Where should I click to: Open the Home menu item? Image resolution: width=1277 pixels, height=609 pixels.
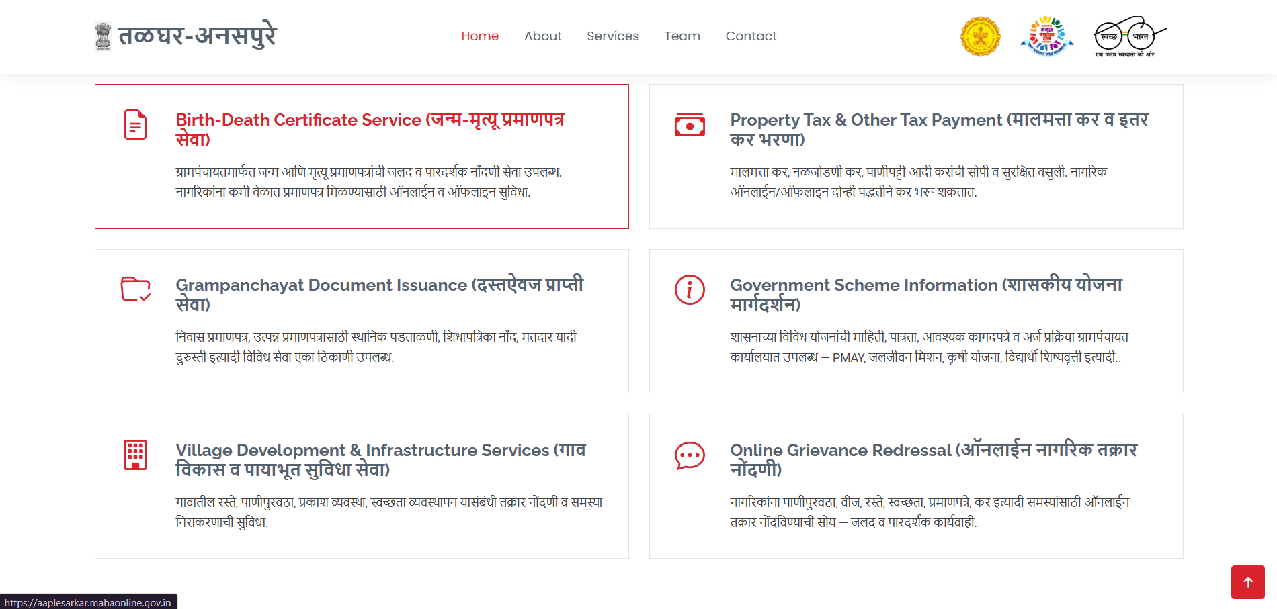pyautogui.click(x=480, y=36)
